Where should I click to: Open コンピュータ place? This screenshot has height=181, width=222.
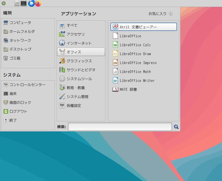(28, 23)
